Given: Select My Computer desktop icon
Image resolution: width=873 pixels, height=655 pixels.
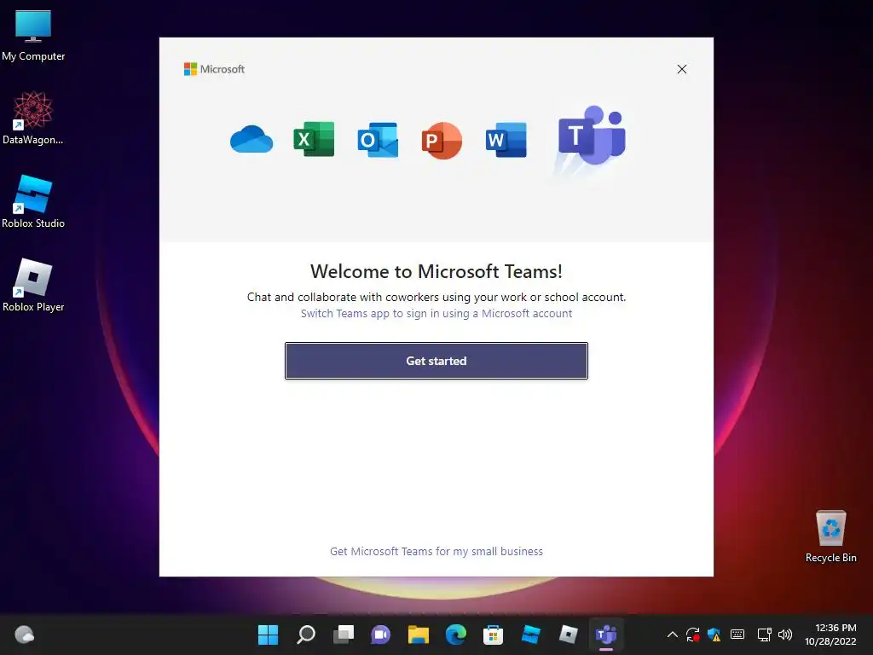Looking at the screenshot, I should [33, 36].
